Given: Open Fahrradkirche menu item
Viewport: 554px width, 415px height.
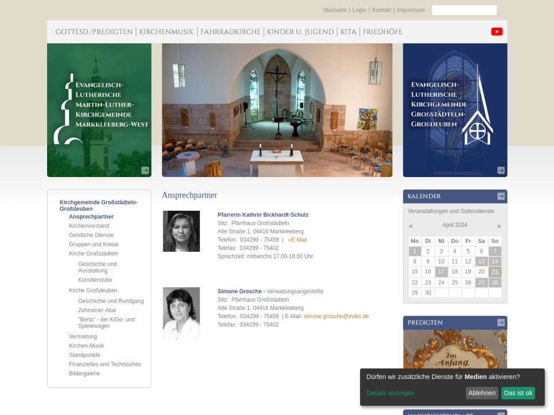Looking at the screenshot, I should (x=230, y=32).
